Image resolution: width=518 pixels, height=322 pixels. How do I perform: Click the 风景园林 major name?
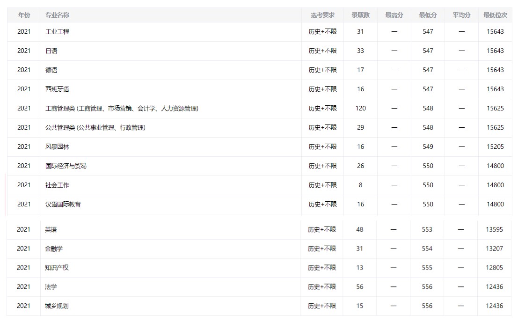point(57,147)
